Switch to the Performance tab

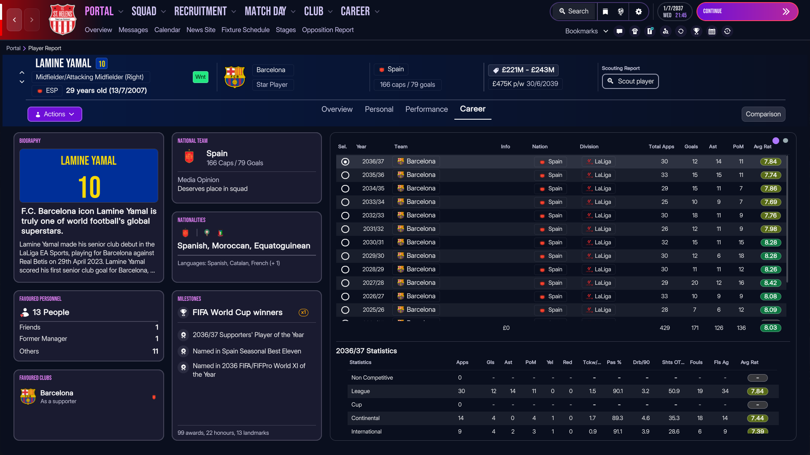coord(426,109)
